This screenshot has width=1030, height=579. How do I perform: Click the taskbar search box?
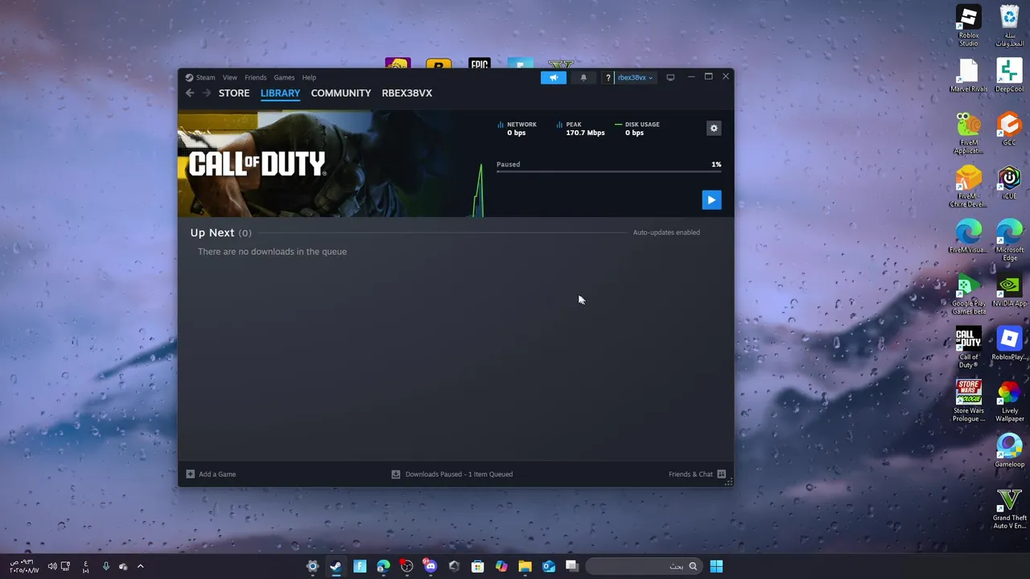pos(644,566)
